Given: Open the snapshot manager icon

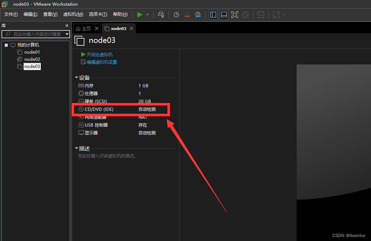Looking at the screenshot, I should click(x=198, y=15).
